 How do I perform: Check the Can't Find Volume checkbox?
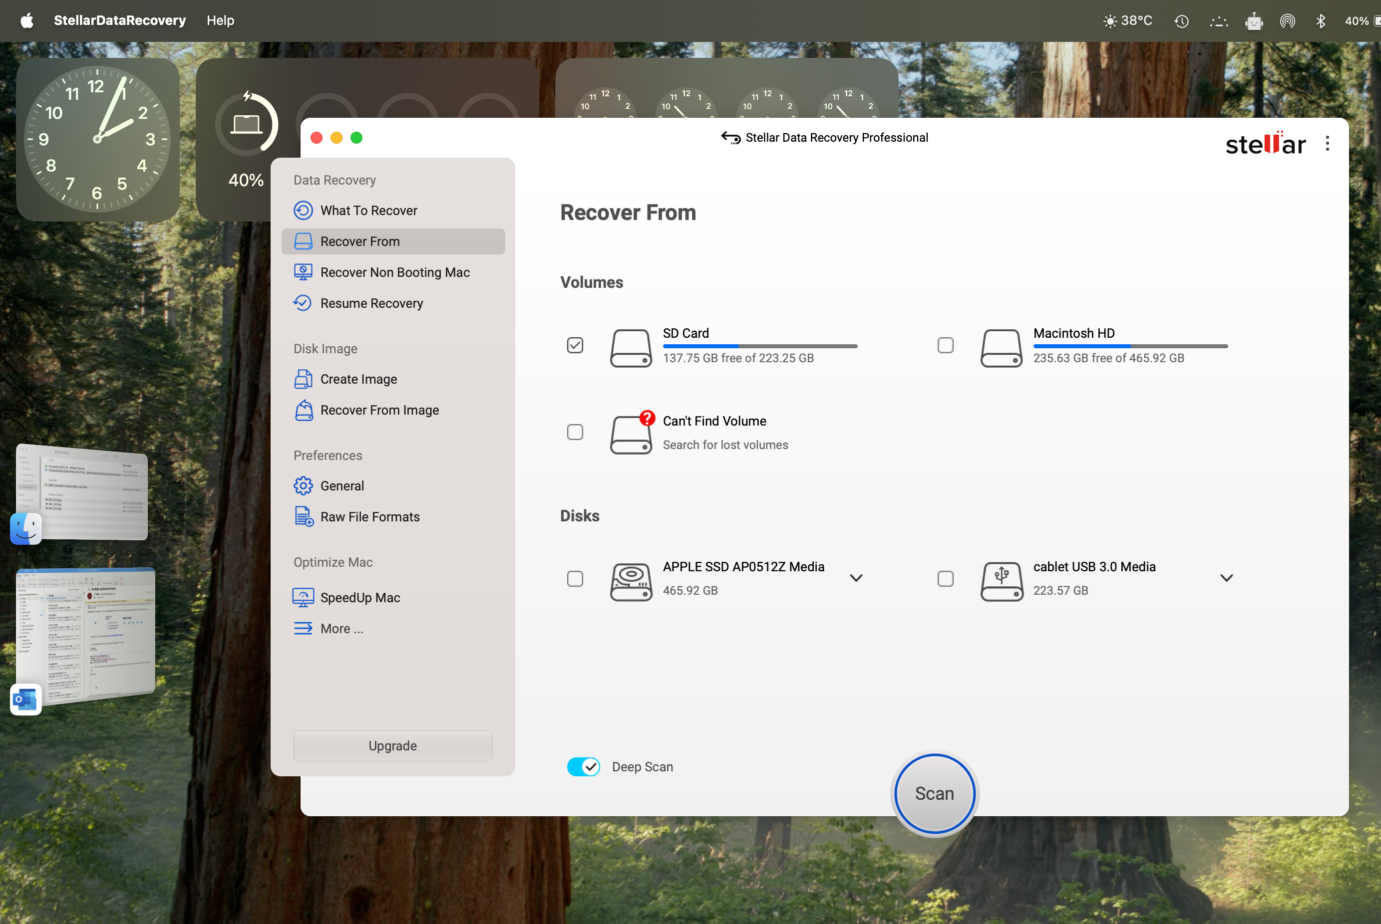click(575, 433)
